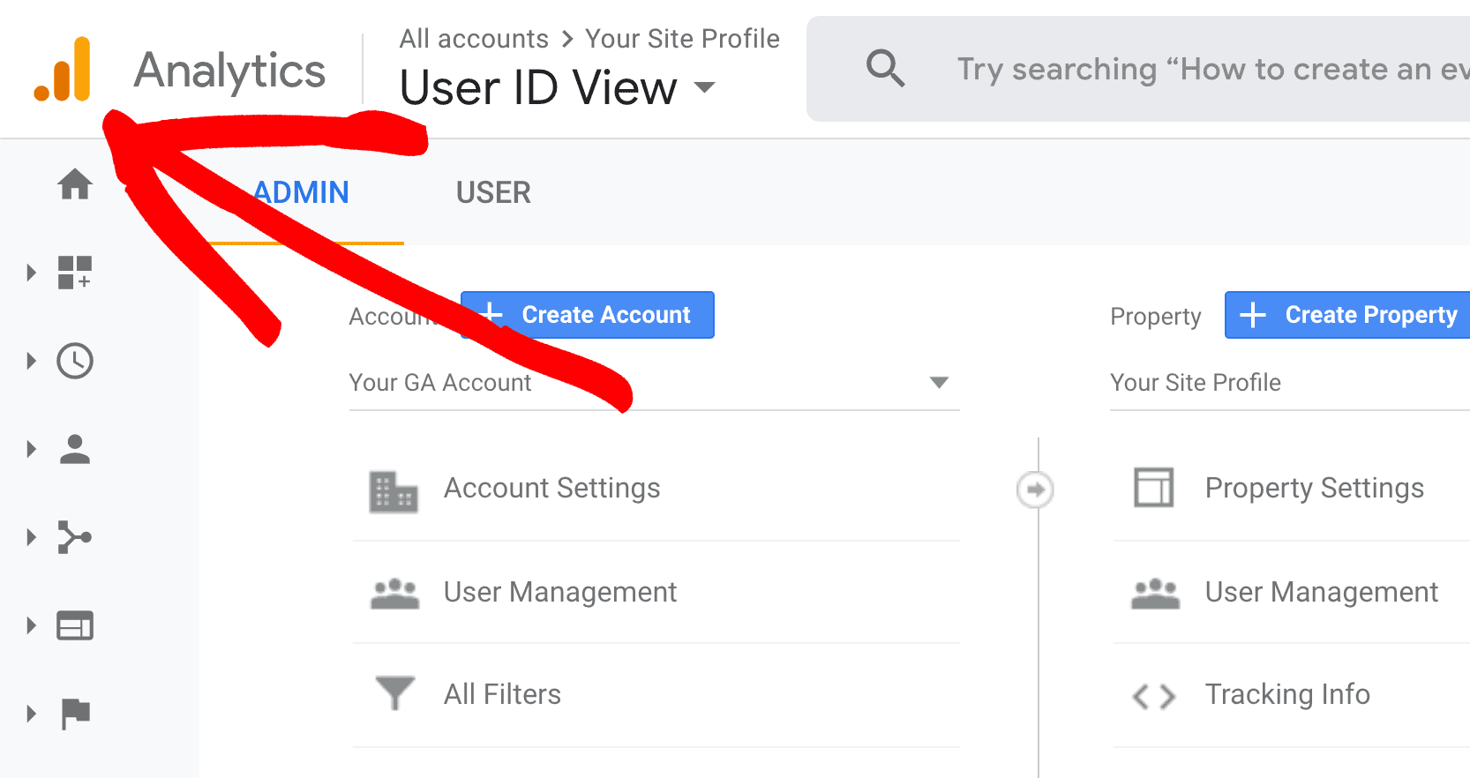
Task: Open the Acquisition branching-arrows icon
Action: pos(75,537)
